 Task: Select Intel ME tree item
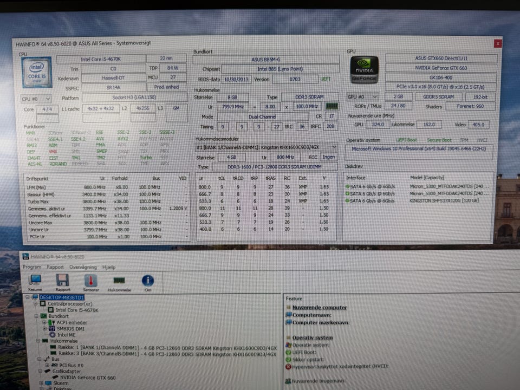[x=66, y=335]
